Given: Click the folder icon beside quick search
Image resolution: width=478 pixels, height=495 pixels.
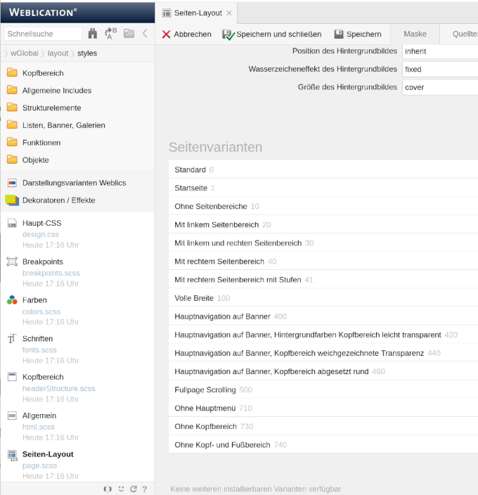Looking at the screenshot, I should coord(129,34).
